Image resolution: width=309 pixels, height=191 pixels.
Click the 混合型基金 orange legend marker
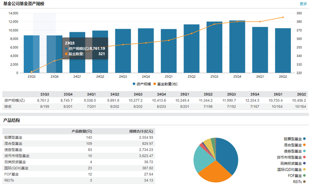[x=305, y=145]
